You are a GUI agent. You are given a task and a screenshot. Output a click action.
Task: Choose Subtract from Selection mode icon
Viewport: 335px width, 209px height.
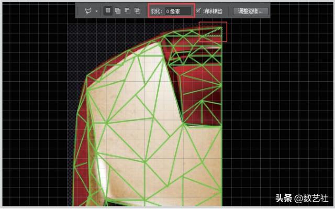(x=127, y=10)
